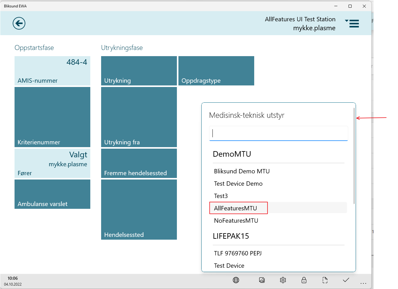Viewport: 398px width, 289px height.
Task: Open the hamburger menu at top right
Action: click(x=352, y=23)
